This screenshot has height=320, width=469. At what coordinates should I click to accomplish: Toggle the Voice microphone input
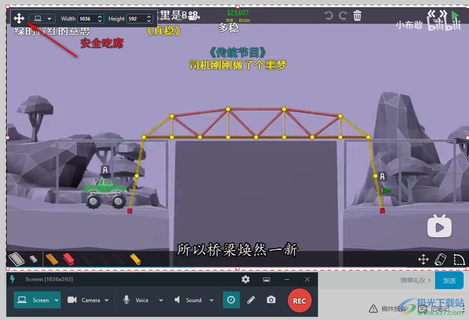[136, 300]
